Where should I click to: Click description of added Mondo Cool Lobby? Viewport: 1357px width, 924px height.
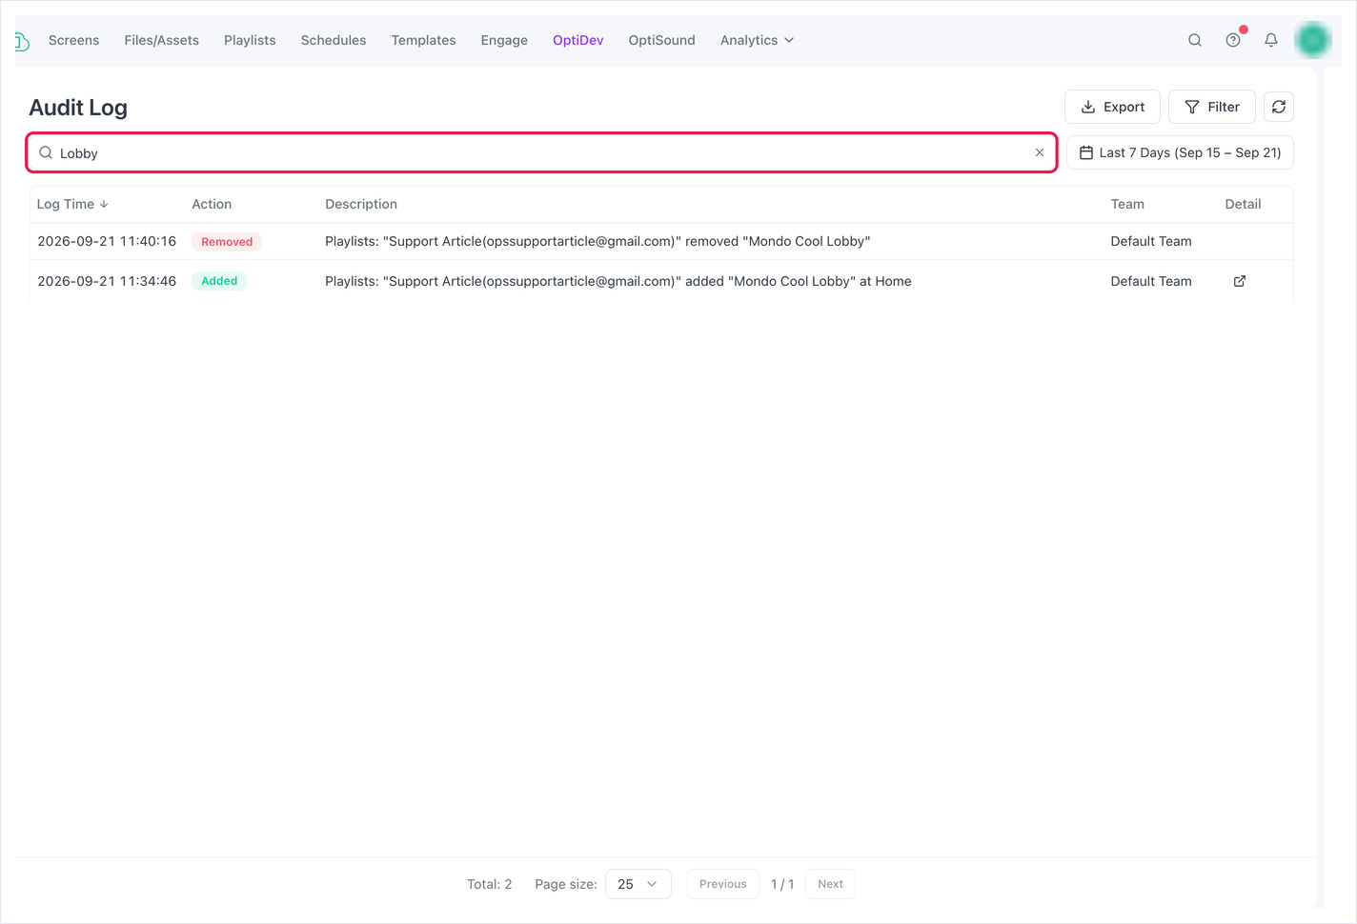click(x=618, y=281)
